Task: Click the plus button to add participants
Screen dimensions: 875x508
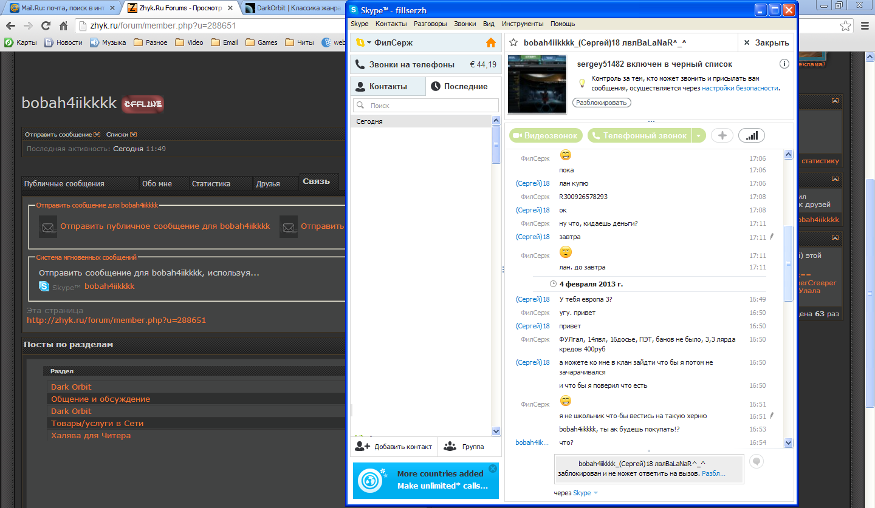Action: pos(722,135)
